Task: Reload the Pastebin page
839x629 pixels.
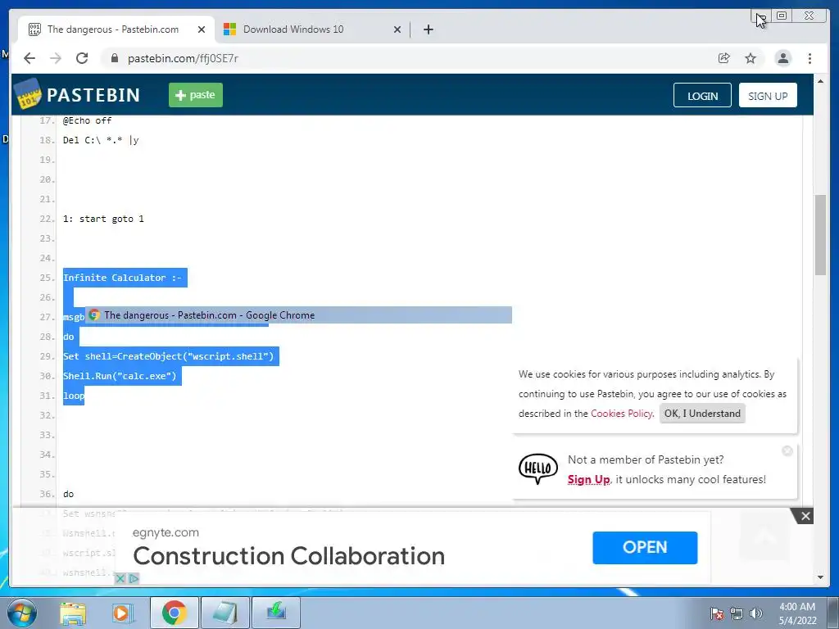Action: [x=82, y=58]
